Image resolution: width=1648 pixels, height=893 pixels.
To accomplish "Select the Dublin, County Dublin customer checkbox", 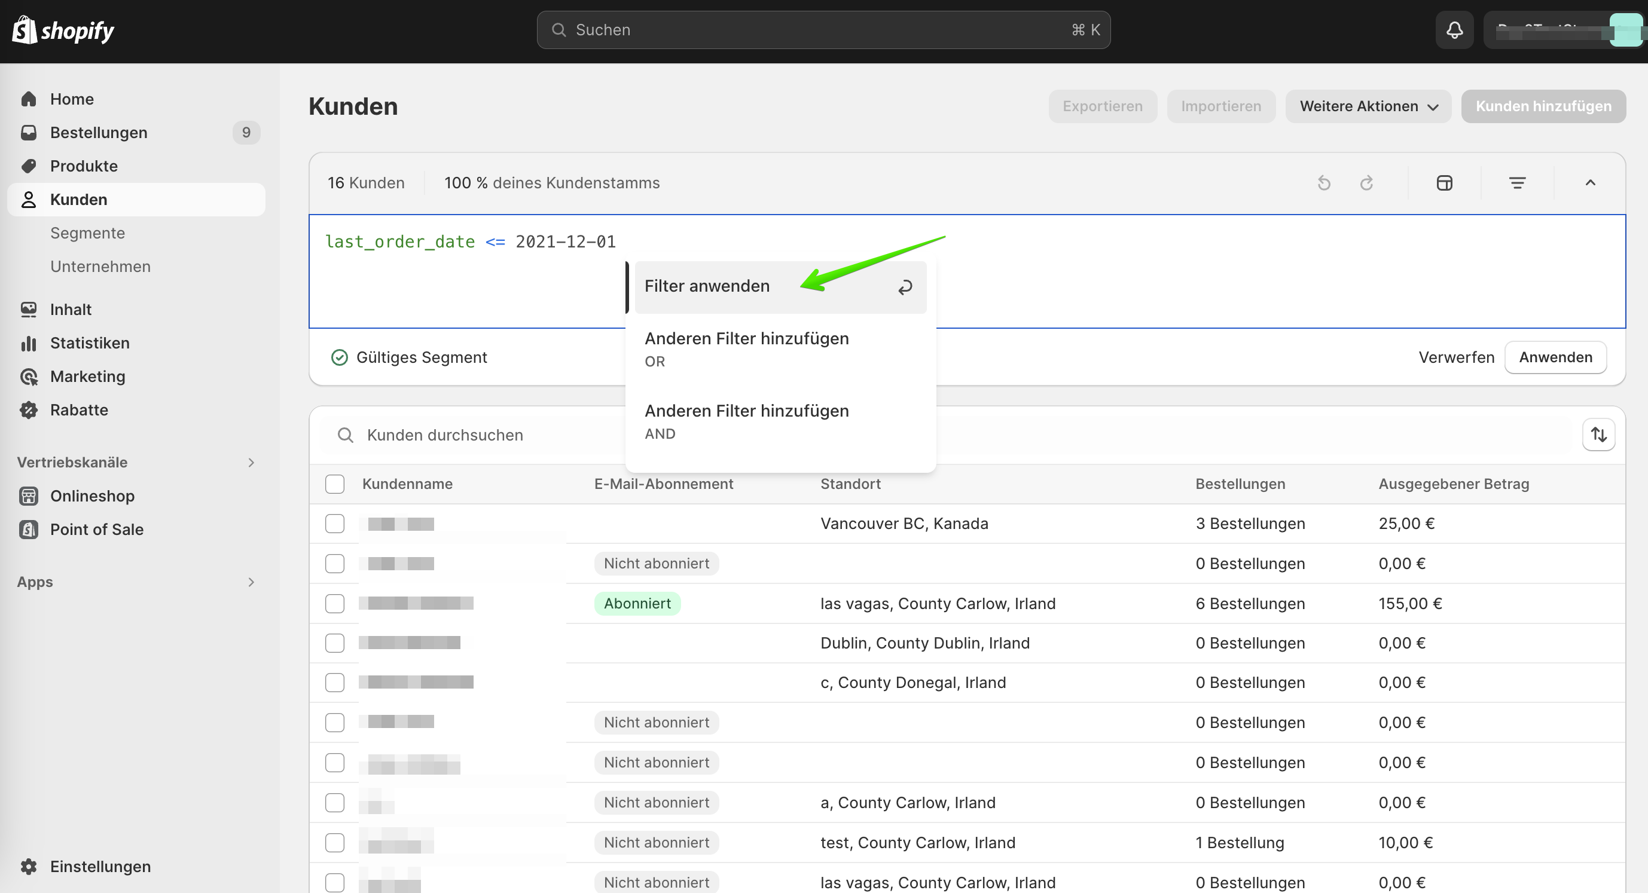I will pyautogui.click(x=335, y=643).
